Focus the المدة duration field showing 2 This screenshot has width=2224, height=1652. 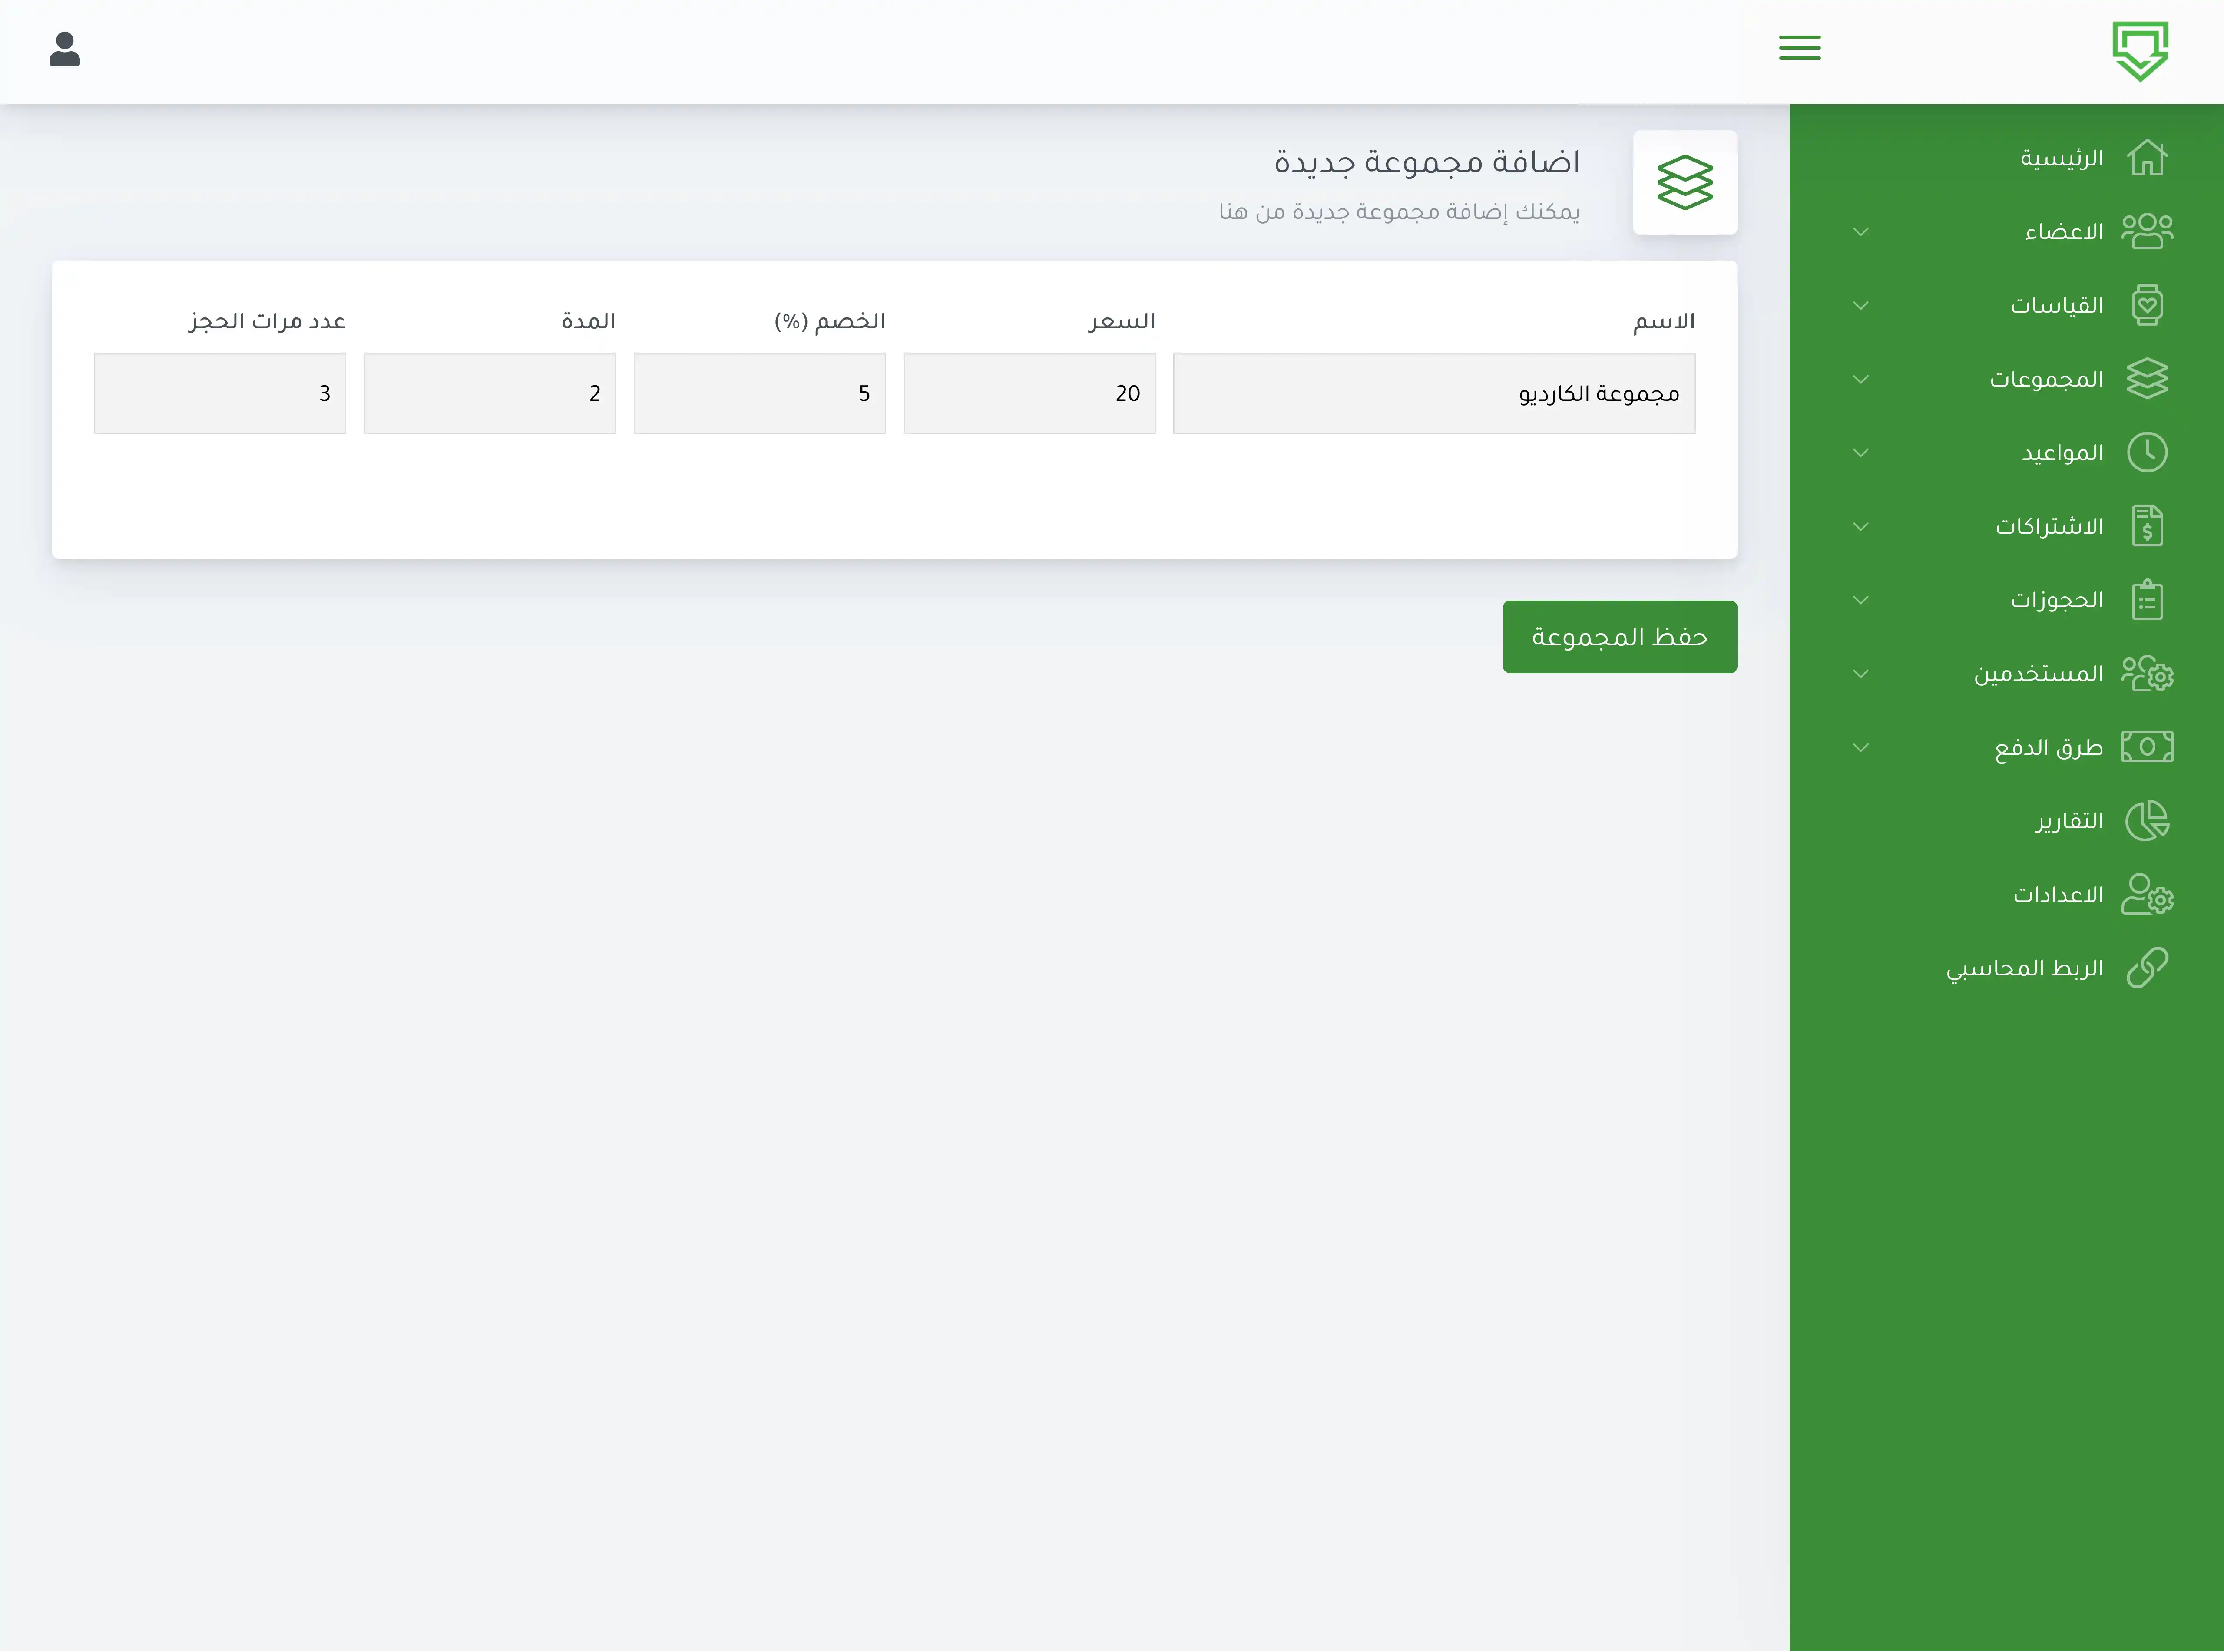coord(489,393)
